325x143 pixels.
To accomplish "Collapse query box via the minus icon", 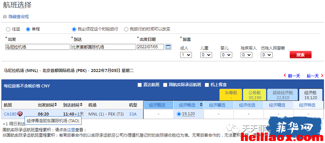I will click(x=5, y=17).
